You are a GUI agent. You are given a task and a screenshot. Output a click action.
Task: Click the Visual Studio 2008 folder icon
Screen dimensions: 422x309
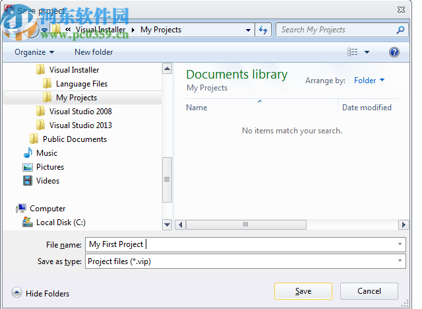point(40,111)
